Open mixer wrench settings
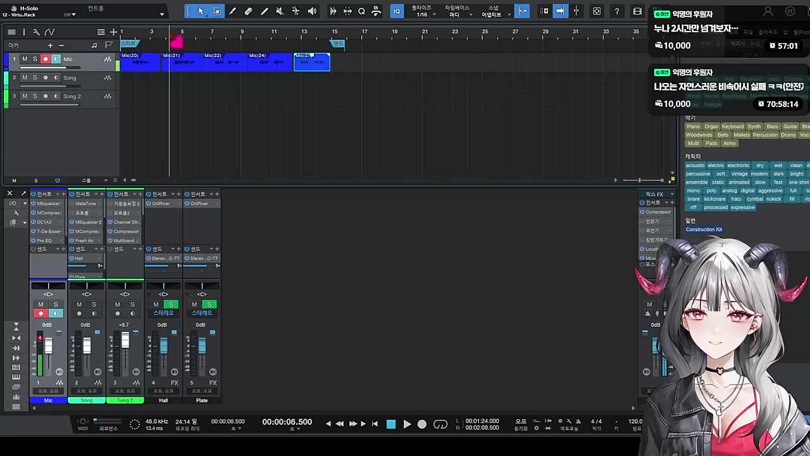Screen dimensions: 810x456 (16, 213)
